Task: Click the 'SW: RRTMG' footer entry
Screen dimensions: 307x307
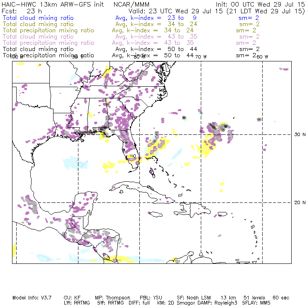Action: point(111,303)
